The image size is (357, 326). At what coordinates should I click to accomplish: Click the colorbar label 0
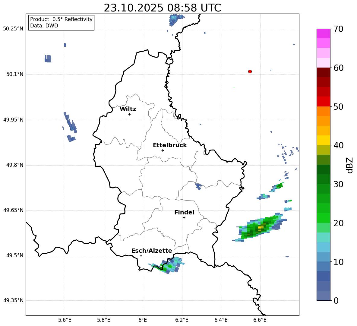[336, 301]
